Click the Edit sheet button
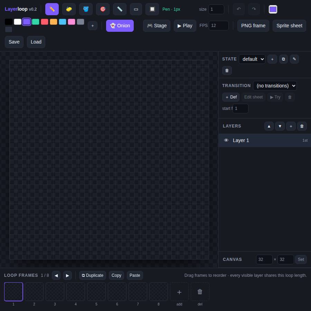311x311 pixels. click(x=253, y=97)
